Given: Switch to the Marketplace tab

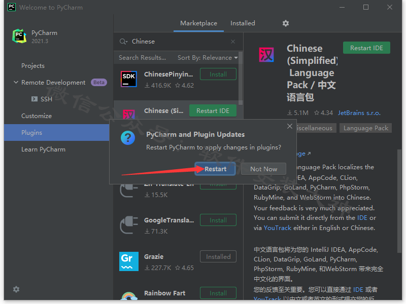Looking at the screenshot, I should 198,23.
